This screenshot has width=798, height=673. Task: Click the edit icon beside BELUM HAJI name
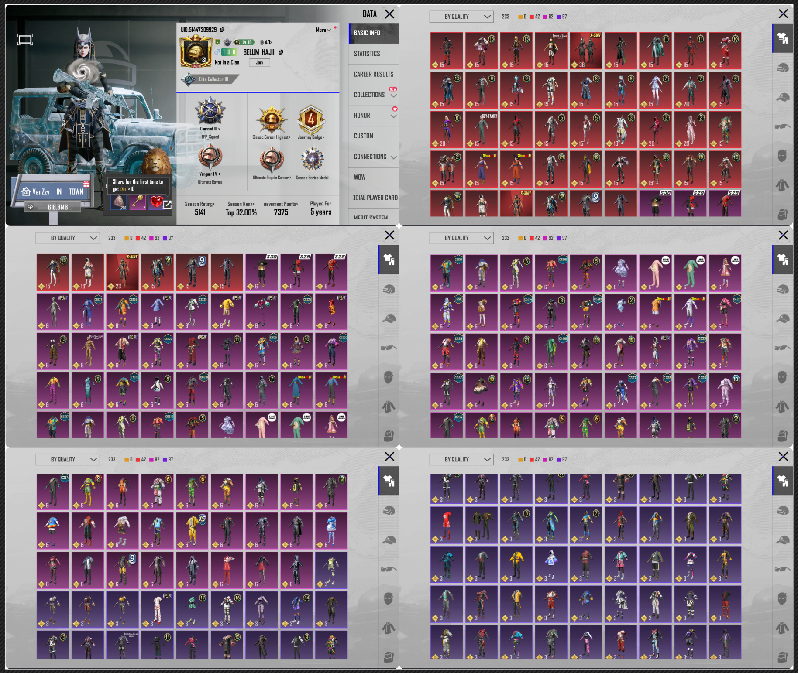point(281,52)
